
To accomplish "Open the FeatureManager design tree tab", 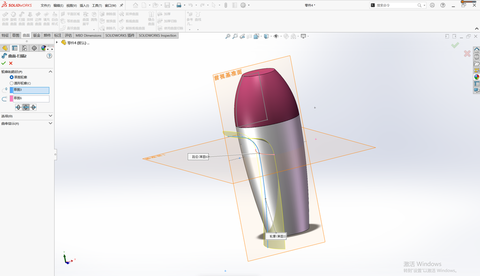I will pyautogui.click(x=5, y=48).
